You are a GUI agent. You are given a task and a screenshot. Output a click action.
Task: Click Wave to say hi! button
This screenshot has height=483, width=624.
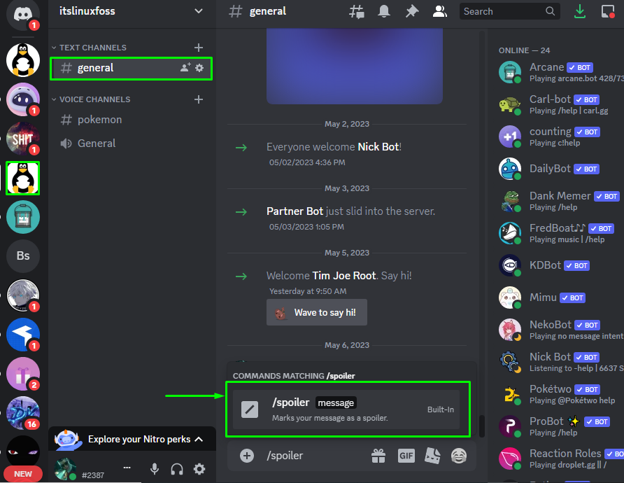(317, 313)
